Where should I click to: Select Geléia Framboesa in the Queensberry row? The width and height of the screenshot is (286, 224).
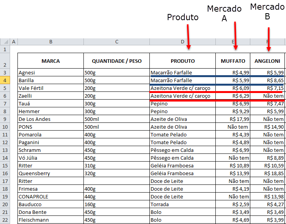[x=182, y=173]
